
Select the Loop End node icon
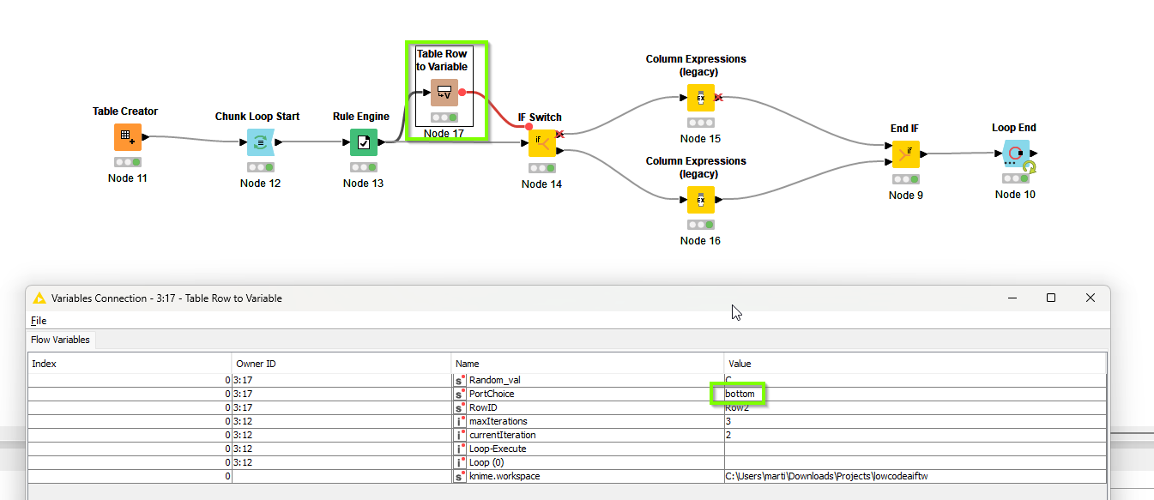click(1016, 154)
